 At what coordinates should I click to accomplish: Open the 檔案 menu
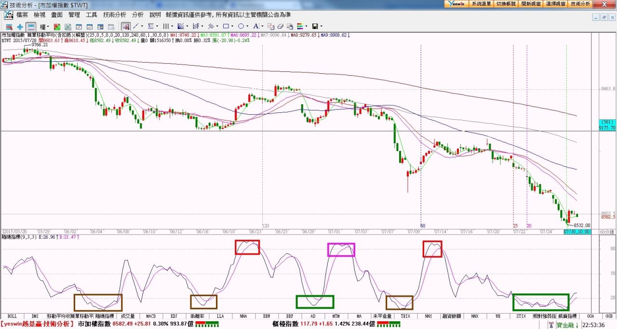pyautogui.click(x=22, y=15)
